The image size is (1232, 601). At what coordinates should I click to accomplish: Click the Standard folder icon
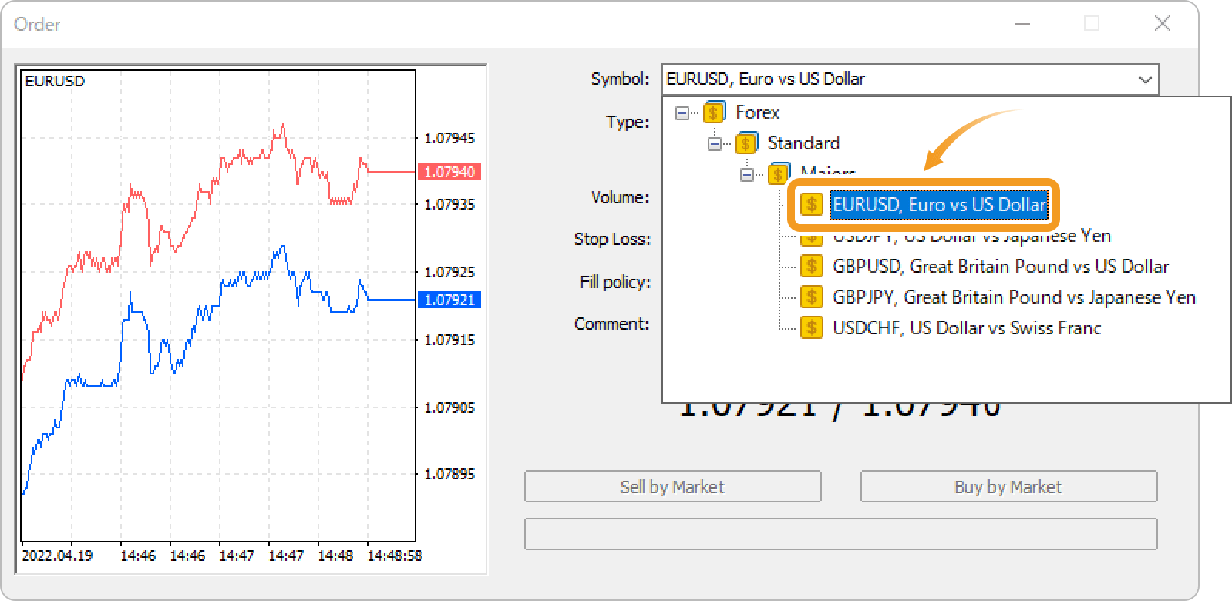point(746,143)
